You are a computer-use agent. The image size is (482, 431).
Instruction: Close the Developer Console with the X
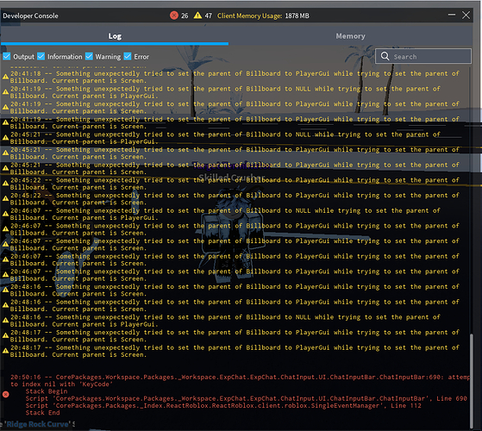click(466, 15)
